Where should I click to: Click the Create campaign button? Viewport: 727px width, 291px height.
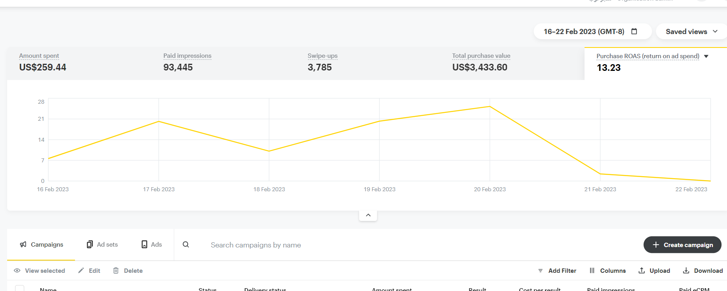pyautogui.click(x=682, y=245)
